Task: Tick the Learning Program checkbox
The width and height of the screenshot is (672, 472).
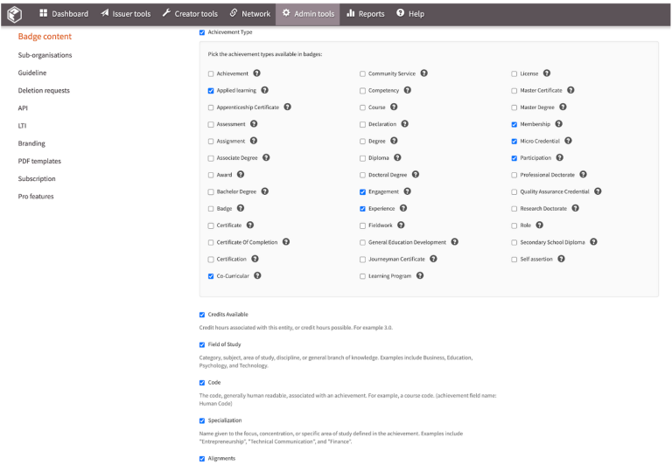Action: click(x=363, y=276)
